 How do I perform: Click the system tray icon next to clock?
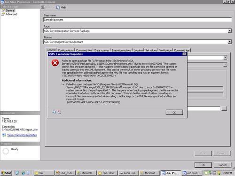[x=219, y=173]
